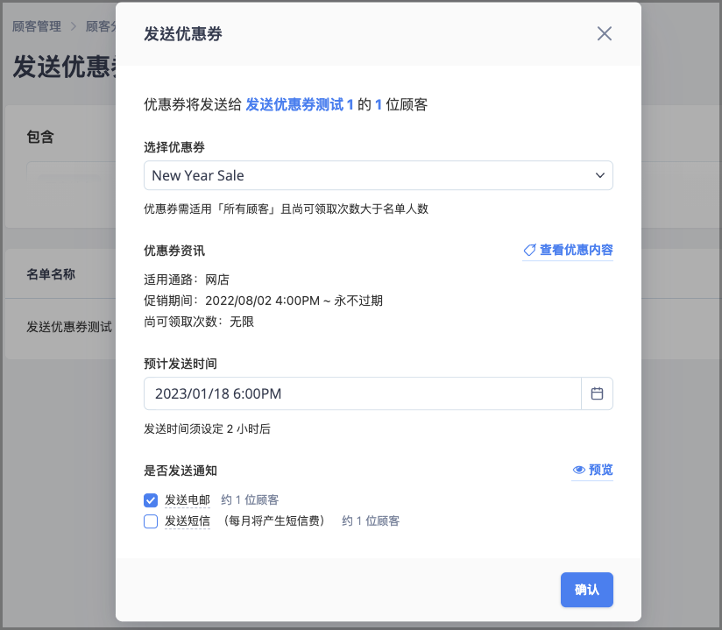Click 发送优惠券测试 row in background list

(69, 327)
